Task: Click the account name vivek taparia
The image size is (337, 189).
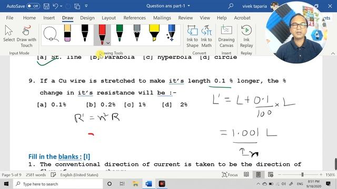Action: click(x=254, y=6)
